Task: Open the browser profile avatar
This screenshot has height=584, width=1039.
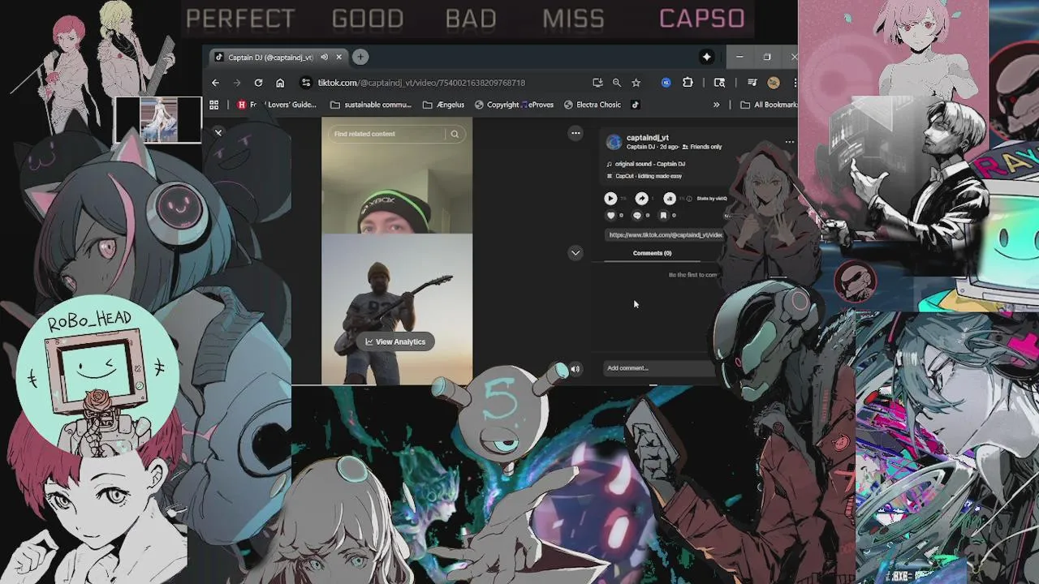Action: [774, 83]
